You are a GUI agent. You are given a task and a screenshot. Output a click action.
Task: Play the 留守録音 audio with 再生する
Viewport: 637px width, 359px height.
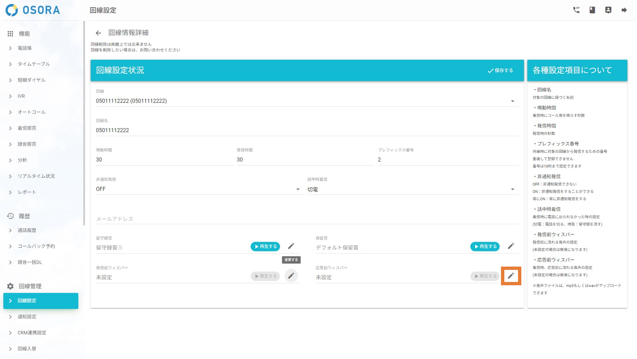point(265,247)
